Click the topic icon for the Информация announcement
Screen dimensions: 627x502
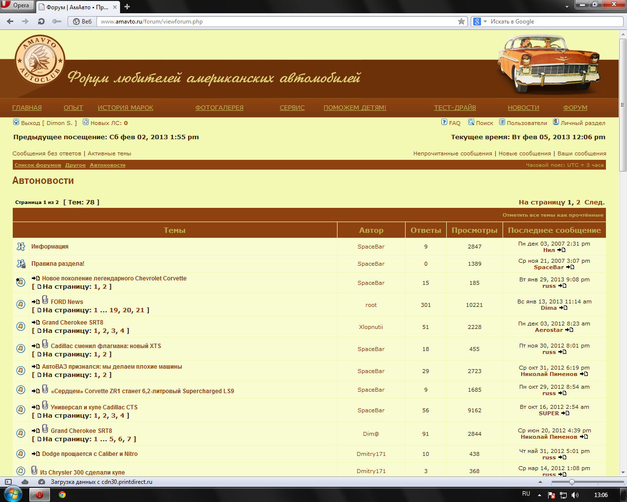21,247
